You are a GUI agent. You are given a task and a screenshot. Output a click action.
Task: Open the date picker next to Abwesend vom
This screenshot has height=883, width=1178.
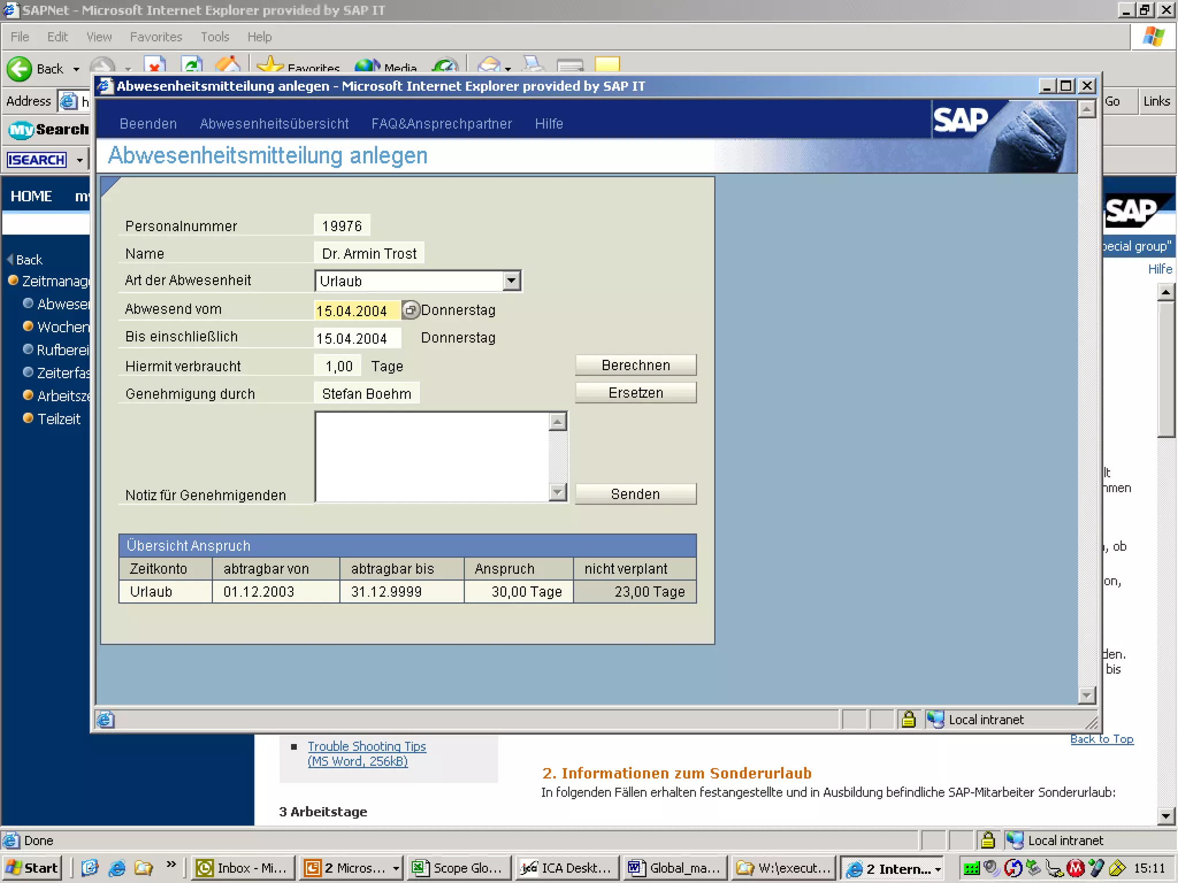(410, 310)
